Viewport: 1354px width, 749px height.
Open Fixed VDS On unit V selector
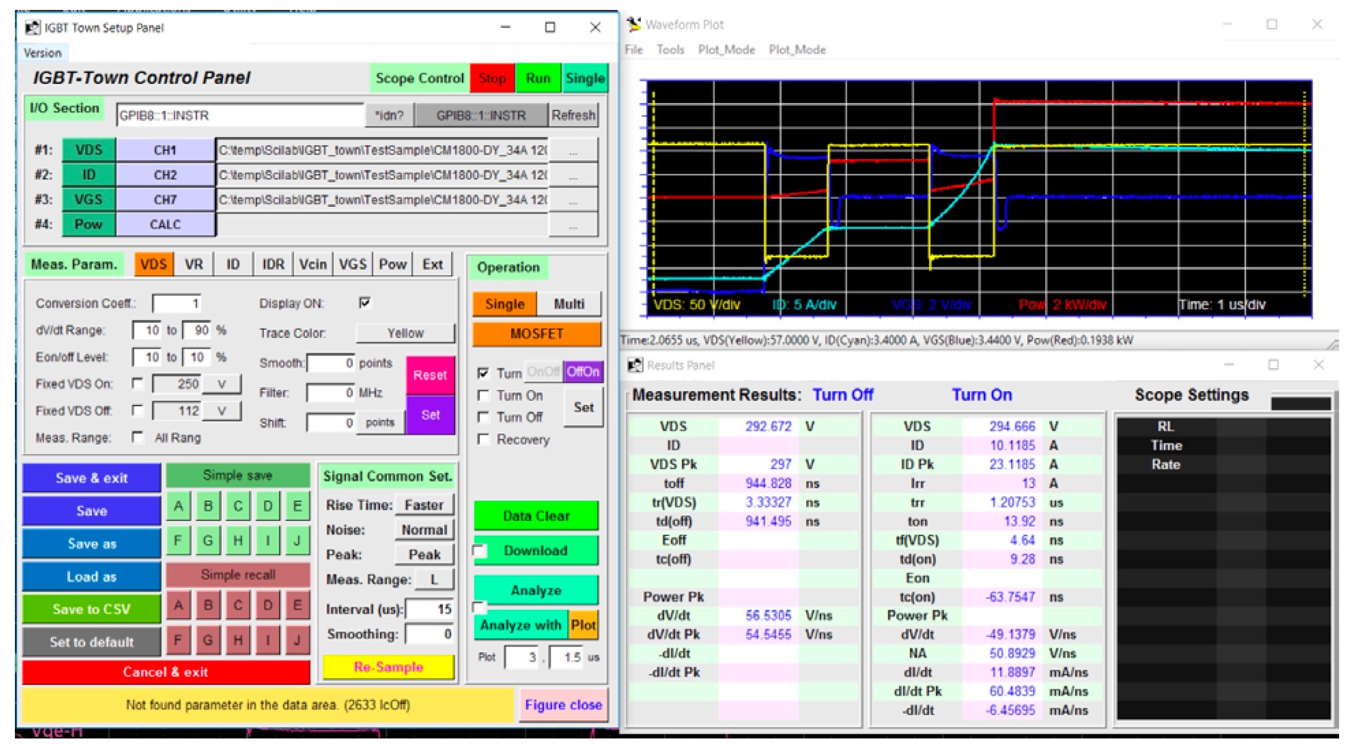(222, 384)
